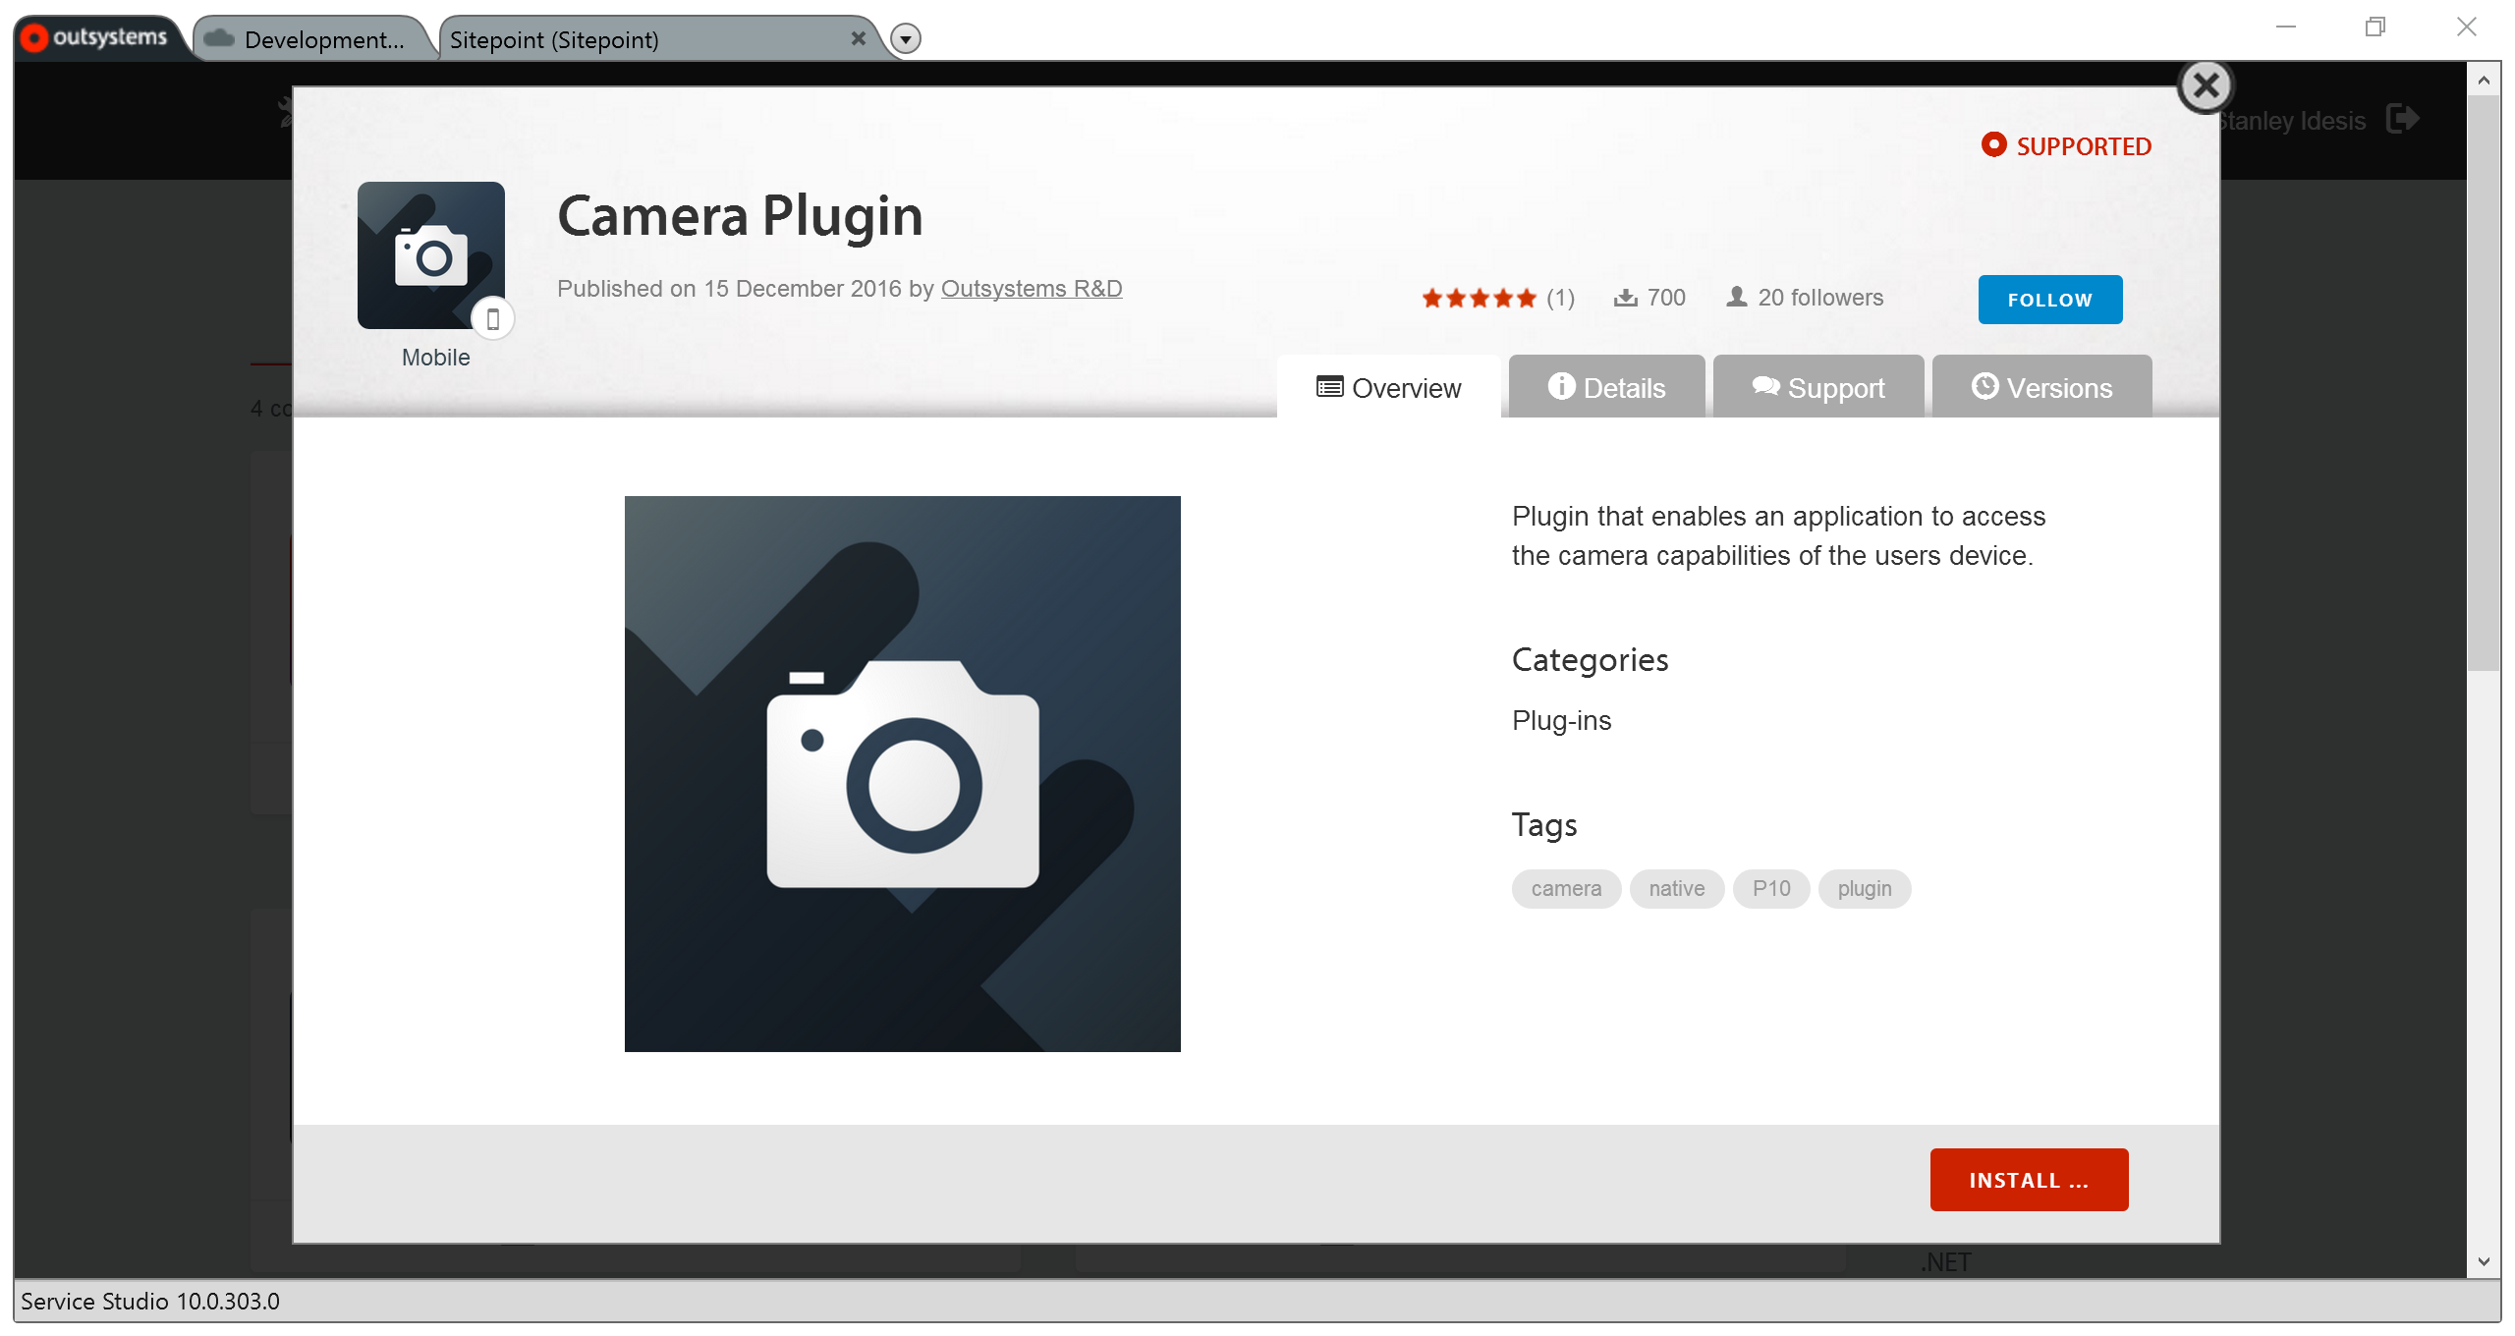Click the cloud icon on Development tab

click(218, 38)
